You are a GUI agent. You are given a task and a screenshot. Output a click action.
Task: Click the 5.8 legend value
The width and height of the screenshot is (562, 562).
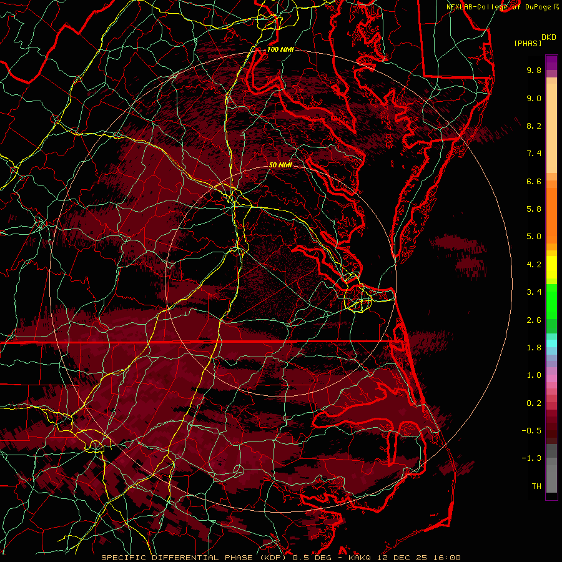point(534,209)
